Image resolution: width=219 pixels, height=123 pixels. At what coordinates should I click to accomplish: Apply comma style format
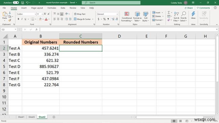pos(108,19)
